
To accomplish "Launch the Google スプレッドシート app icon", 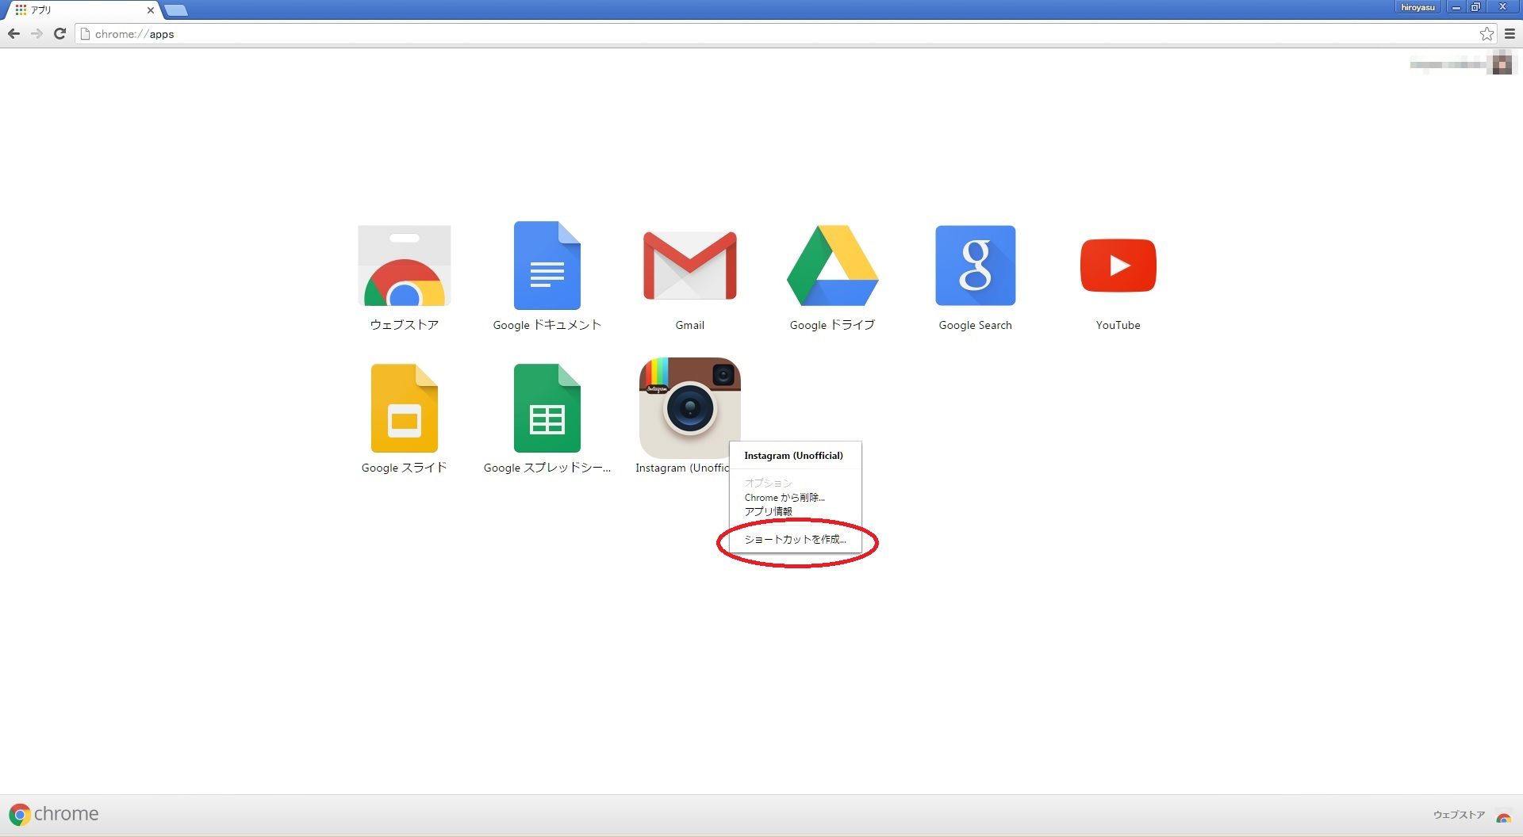I will click(547, 408).
